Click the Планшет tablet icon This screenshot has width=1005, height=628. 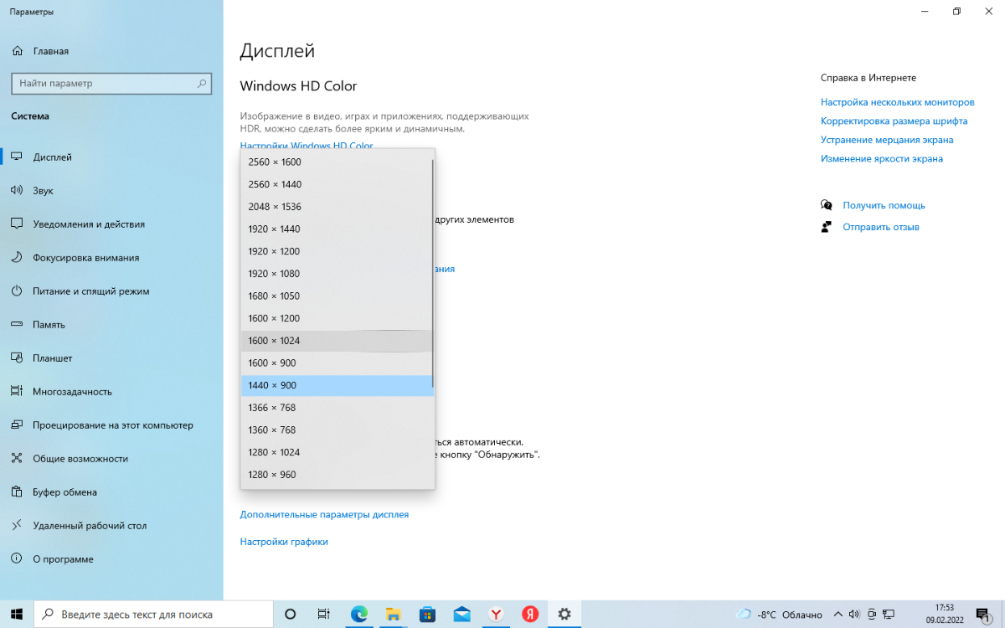click(x=17, y=358)
